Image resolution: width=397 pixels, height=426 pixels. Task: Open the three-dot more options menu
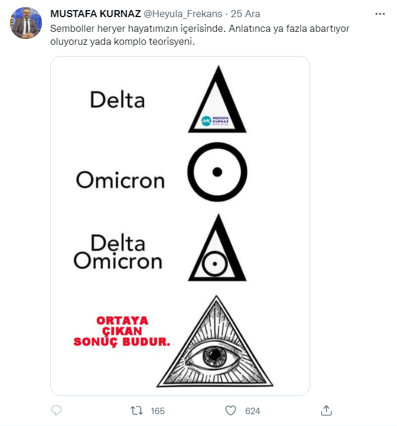[378, 14]
